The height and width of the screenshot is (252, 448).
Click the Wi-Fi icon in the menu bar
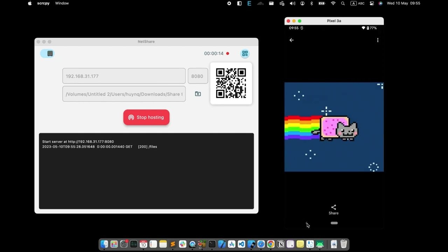(x=333, y=3)
